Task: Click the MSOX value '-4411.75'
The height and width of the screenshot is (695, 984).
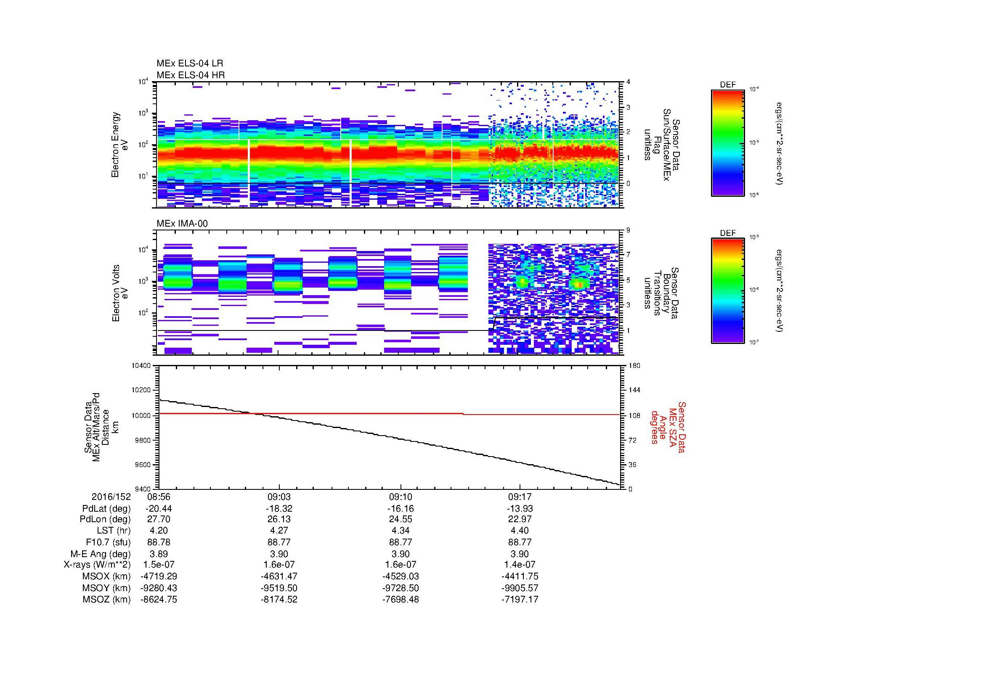Action: click(520, 576)
